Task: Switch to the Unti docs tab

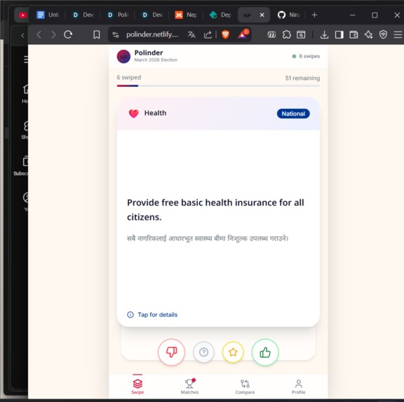Action: click(48, 15)
